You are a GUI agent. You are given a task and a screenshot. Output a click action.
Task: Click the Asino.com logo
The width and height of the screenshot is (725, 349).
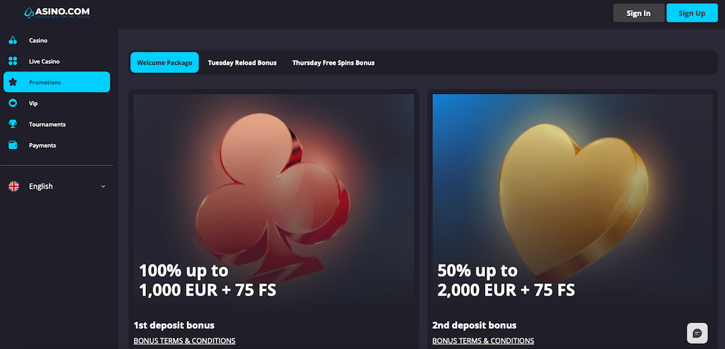coord(57,12)
